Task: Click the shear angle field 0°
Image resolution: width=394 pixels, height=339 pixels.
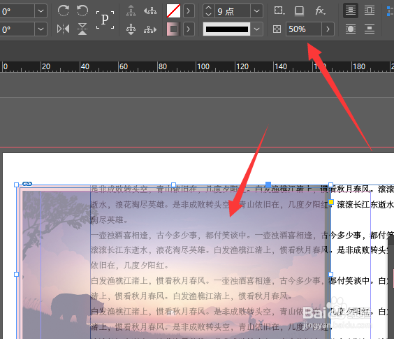Action: [x=17, y=29]
